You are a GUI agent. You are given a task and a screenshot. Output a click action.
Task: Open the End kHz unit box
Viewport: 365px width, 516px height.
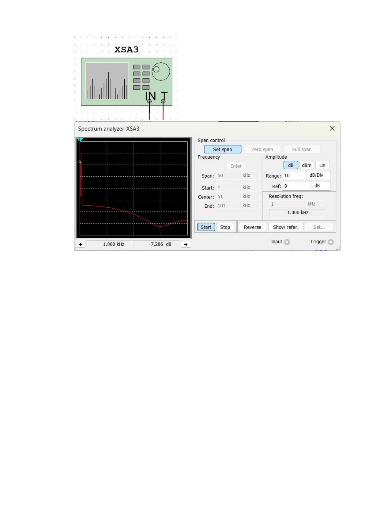pos(250,206)
